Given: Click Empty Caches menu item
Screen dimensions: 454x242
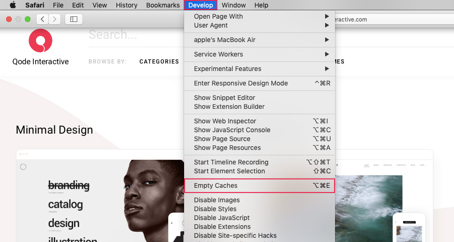Looking at the screenshot, I should 260,185.
